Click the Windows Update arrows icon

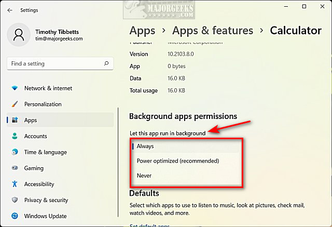coord(15,216)
